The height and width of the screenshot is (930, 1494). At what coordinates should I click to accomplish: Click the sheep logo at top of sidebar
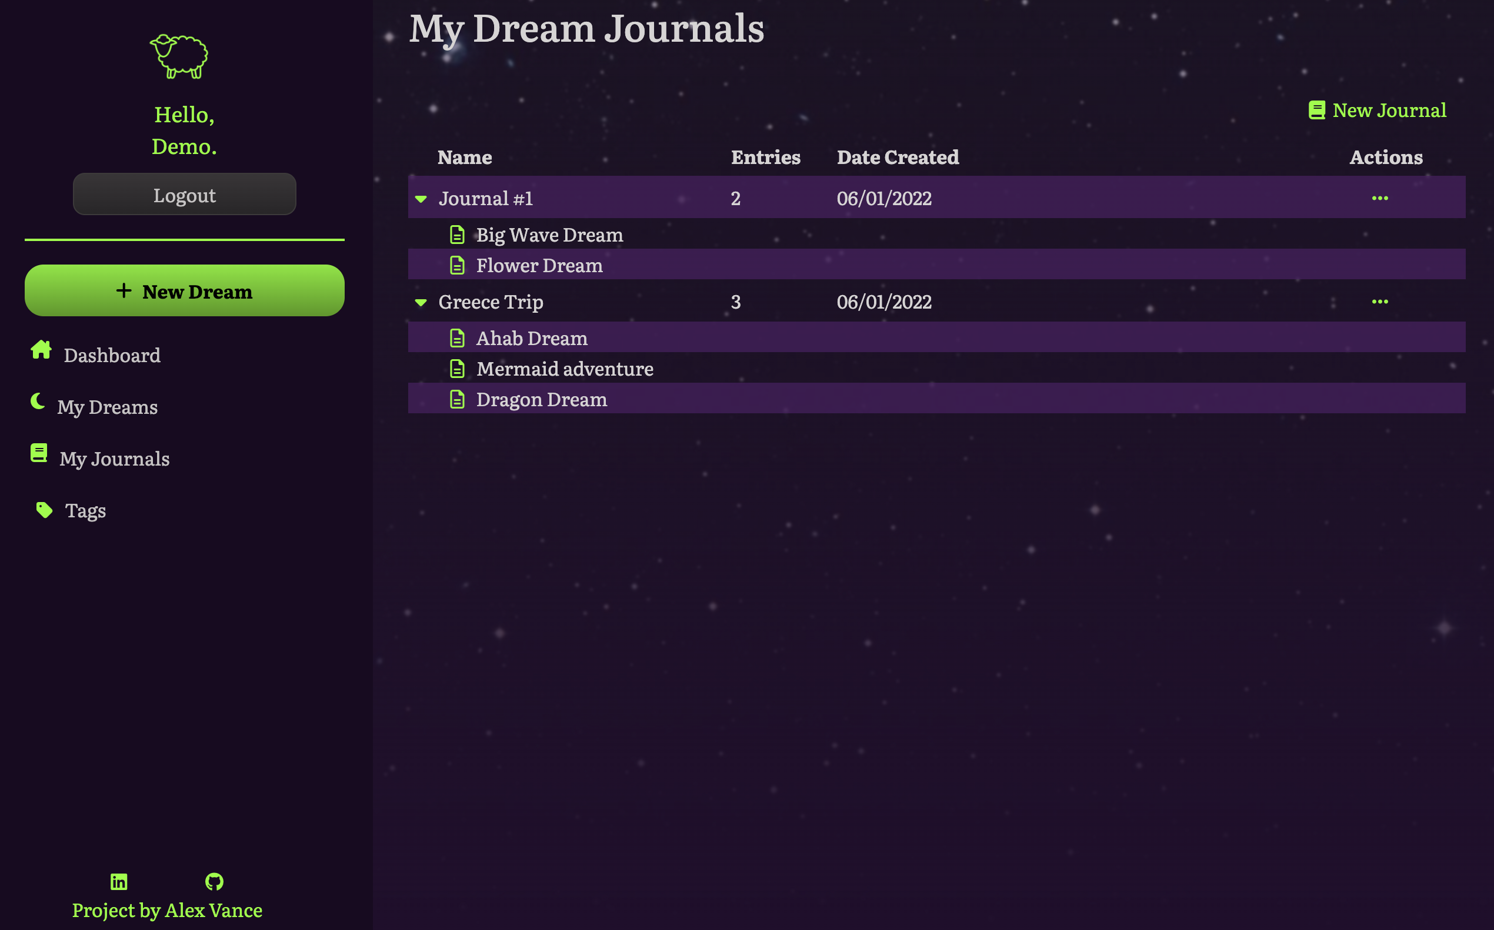point(179,57)
